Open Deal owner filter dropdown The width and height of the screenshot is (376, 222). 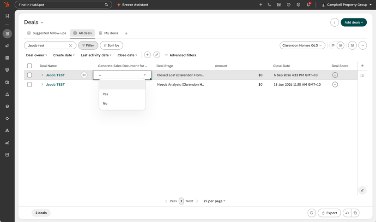pos(36,55)
